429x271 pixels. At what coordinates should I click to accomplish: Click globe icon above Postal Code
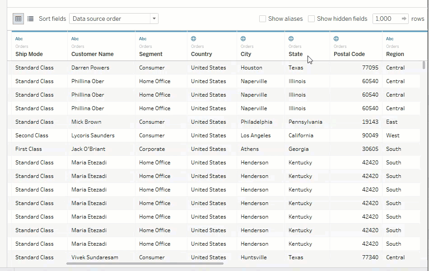pyautogui.click(x=336, y=39)
